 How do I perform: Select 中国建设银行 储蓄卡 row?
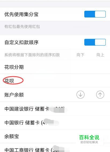click(55, 109)
